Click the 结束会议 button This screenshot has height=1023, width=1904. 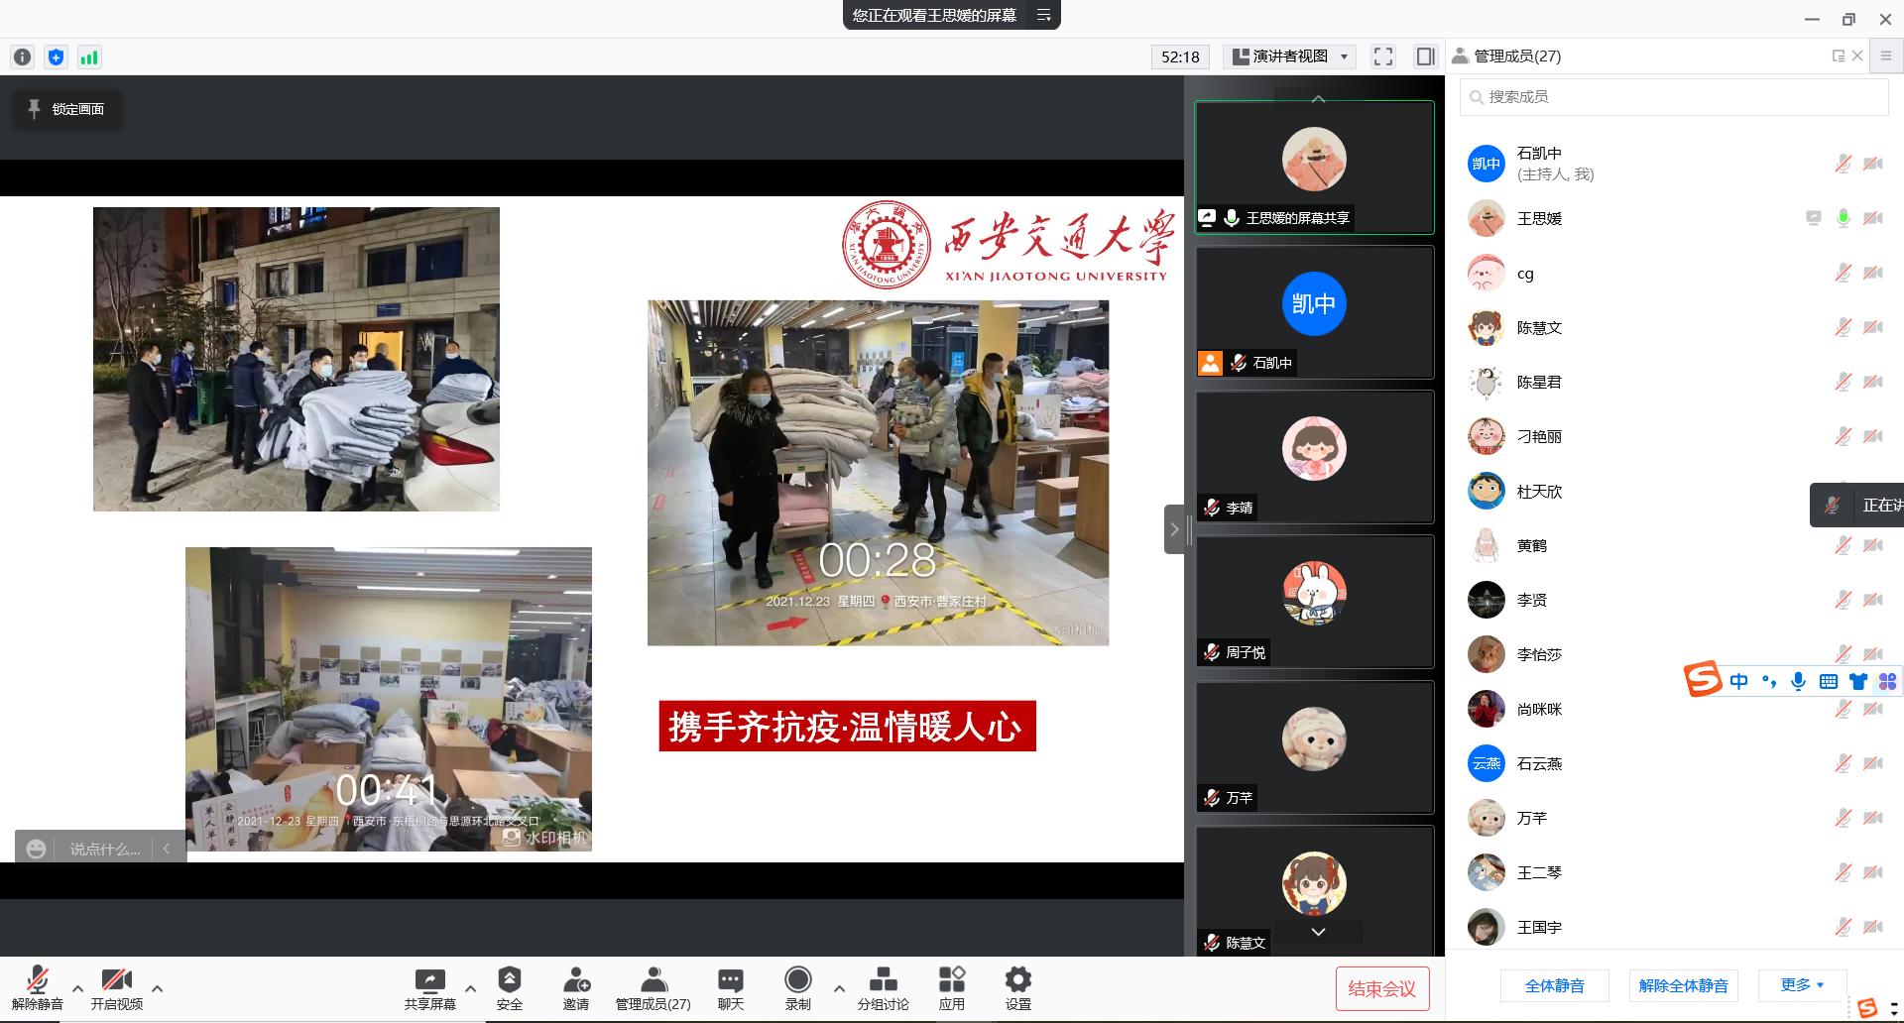click(1381, 988)
